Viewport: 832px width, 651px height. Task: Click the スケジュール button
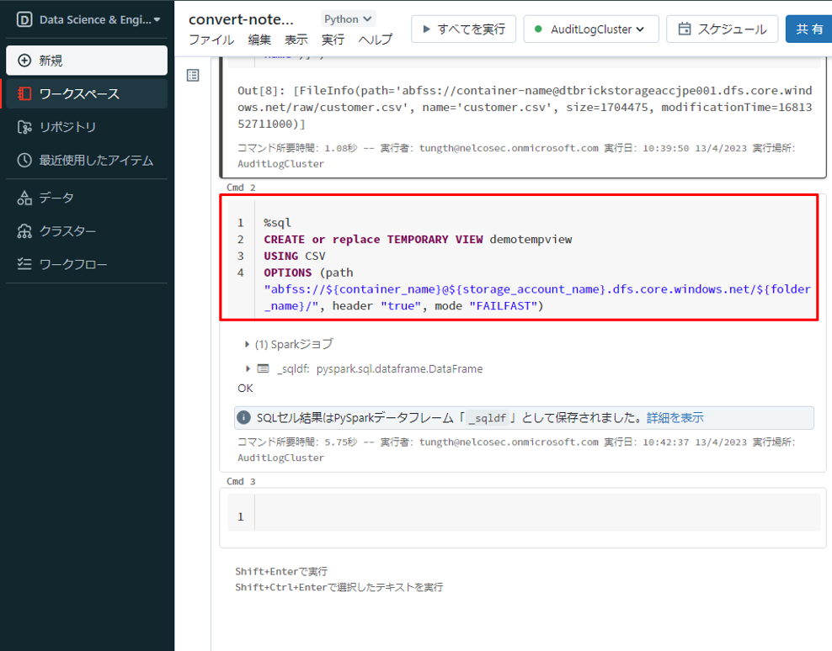pyautogui.click(x=722, y=29)
